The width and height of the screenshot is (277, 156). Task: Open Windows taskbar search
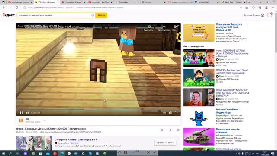pyautogui.click(x=10, y=153)
